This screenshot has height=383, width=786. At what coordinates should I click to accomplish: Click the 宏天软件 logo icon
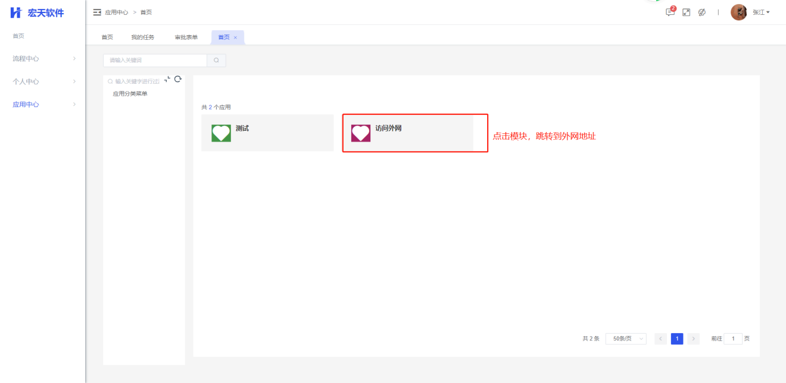pos(16,12)
